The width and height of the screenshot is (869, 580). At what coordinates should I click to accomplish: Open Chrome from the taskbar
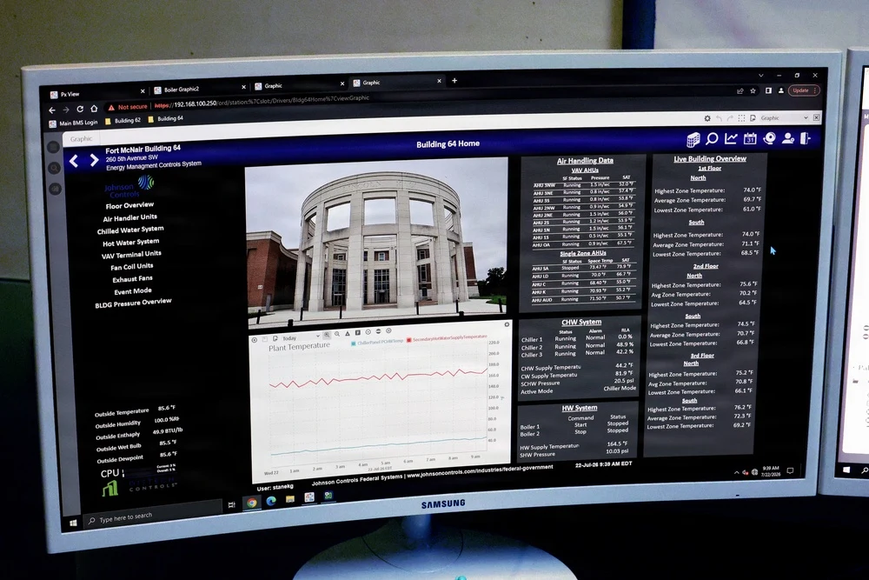[x=252, y=503]
